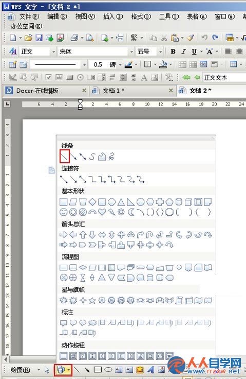Click the ruler indent marker

point(80,105)
